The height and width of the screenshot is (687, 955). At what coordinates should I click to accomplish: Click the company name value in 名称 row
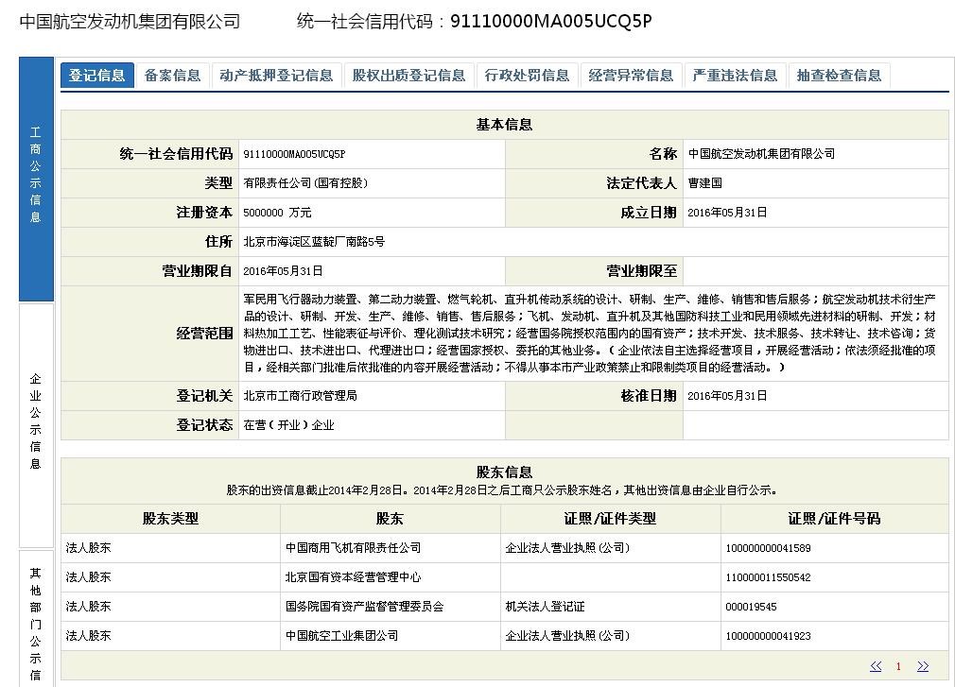coord(761,154)
